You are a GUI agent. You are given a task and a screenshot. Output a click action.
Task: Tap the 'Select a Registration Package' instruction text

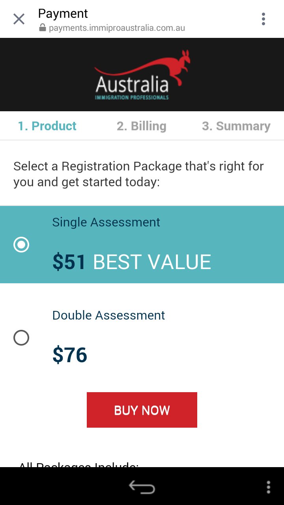pyautogui.click(x=138, y=174)
